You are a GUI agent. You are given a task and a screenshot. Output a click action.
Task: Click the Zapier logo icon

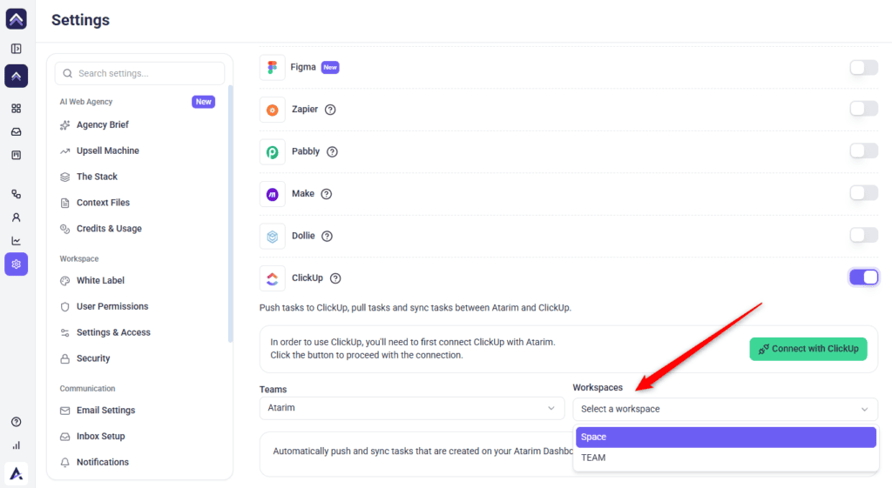click(273, 110)
